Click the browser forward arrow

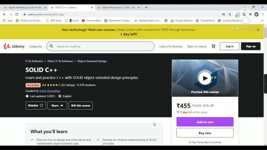coord(10,15)
